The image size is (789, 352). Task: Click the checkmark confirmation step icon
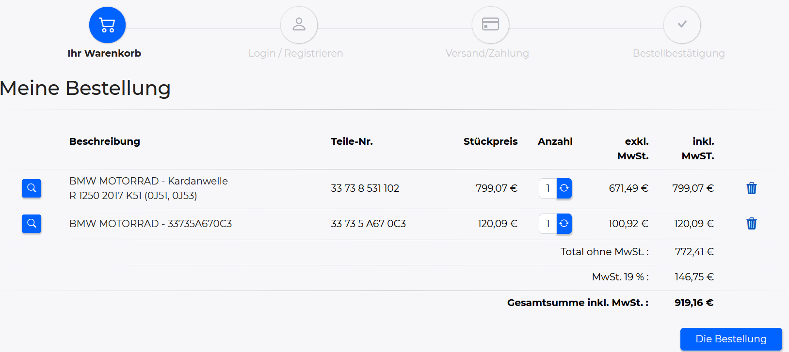click(682, 25)
